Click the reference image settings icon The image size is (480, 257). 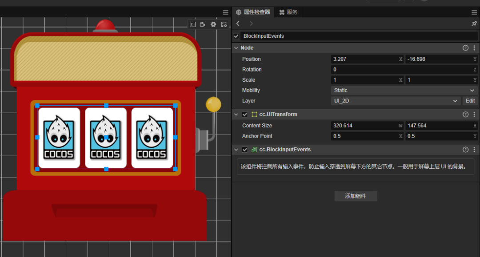click(224, 24)
